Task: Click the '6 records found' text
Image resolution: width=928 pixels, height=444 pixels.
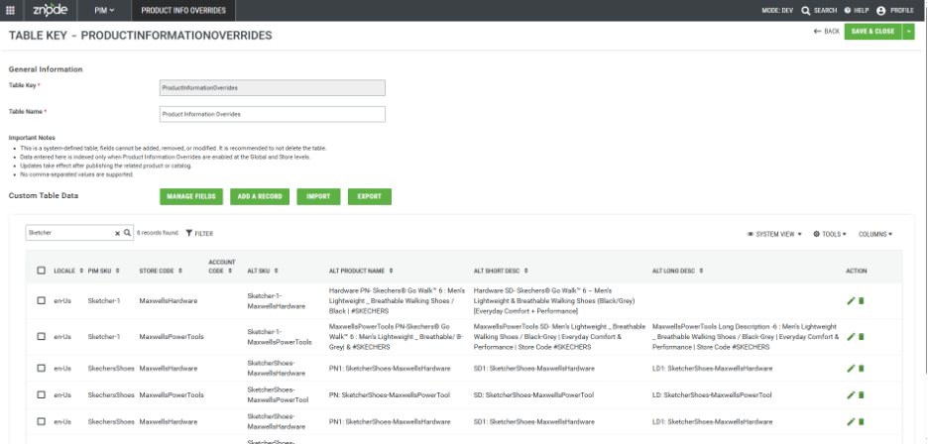Action: [158, 233]
